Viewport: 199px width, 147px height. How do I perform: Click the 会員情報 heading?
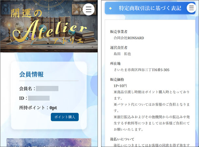point(31,74)
